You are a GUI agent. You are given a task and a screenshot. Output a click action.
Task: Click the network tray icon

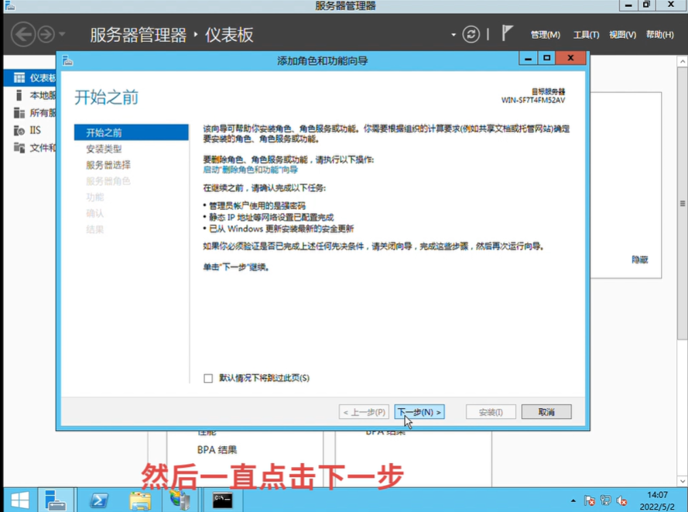[605, 500]
